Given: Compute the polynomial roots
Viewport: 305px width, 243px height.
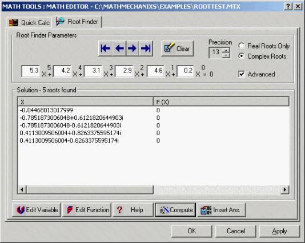Looking at the screenshot, I should (175, 210).
